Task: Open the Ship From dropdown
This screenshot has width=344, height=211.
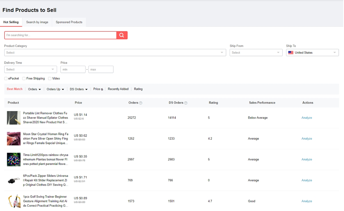Action: coord(256,52)
